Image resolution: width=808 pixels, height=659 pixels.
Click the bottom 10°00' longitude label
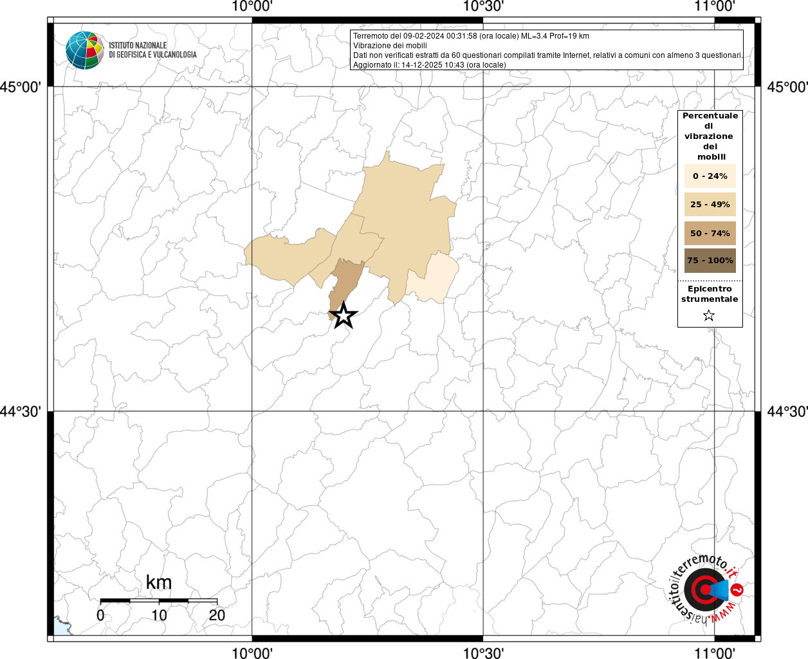pyautogui.click(x=252, y=653)
